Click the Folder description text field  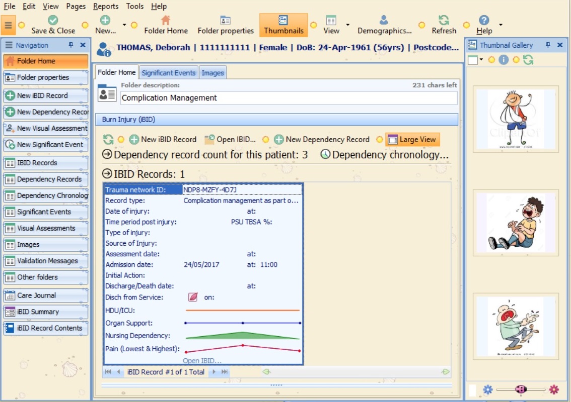point(289,98)
